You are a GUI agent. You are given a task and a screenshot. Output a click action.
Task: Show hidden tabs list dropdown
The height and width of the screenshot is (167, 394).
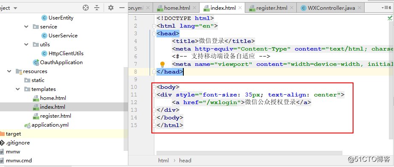point(386,8)
